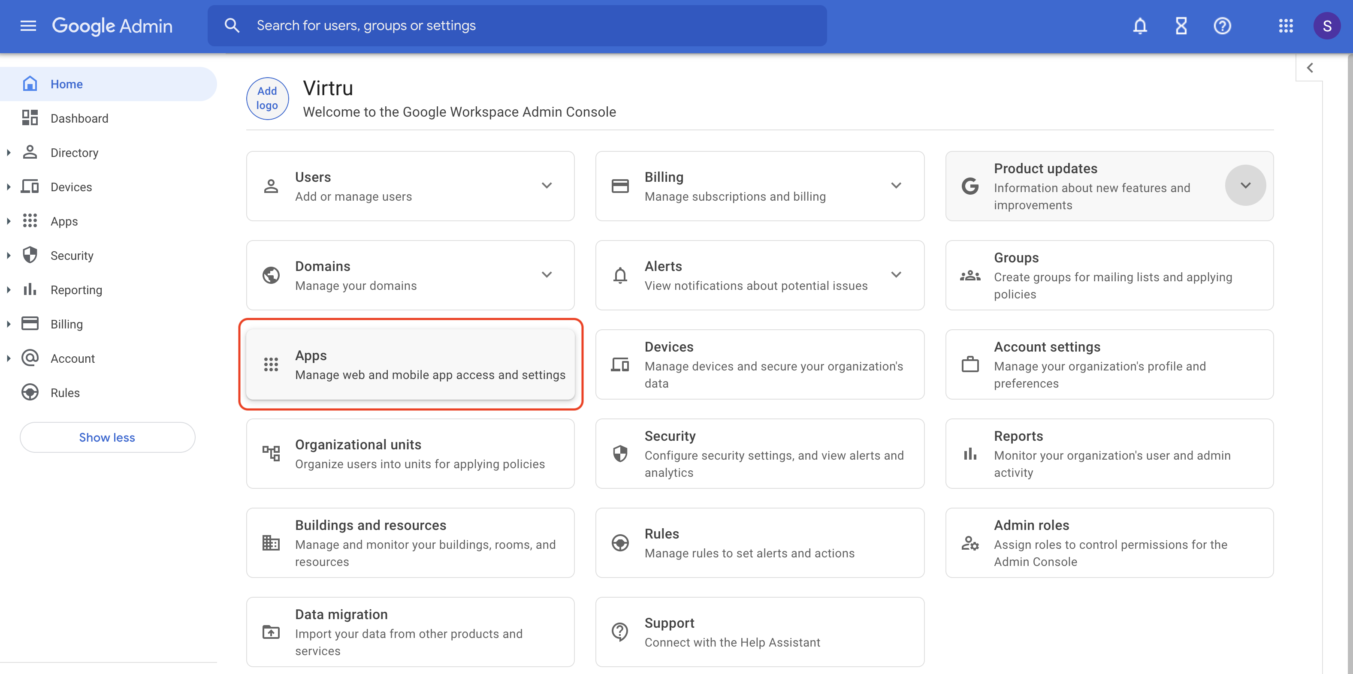The height and width of the screenshot is (674, 1353).
Task: Open Dashboard from the sidebar
Action: pos(79,118)
